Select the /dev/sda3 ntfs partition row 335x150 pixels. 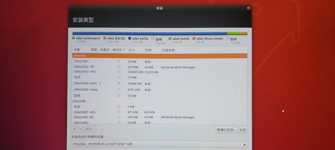pos(160,72)
